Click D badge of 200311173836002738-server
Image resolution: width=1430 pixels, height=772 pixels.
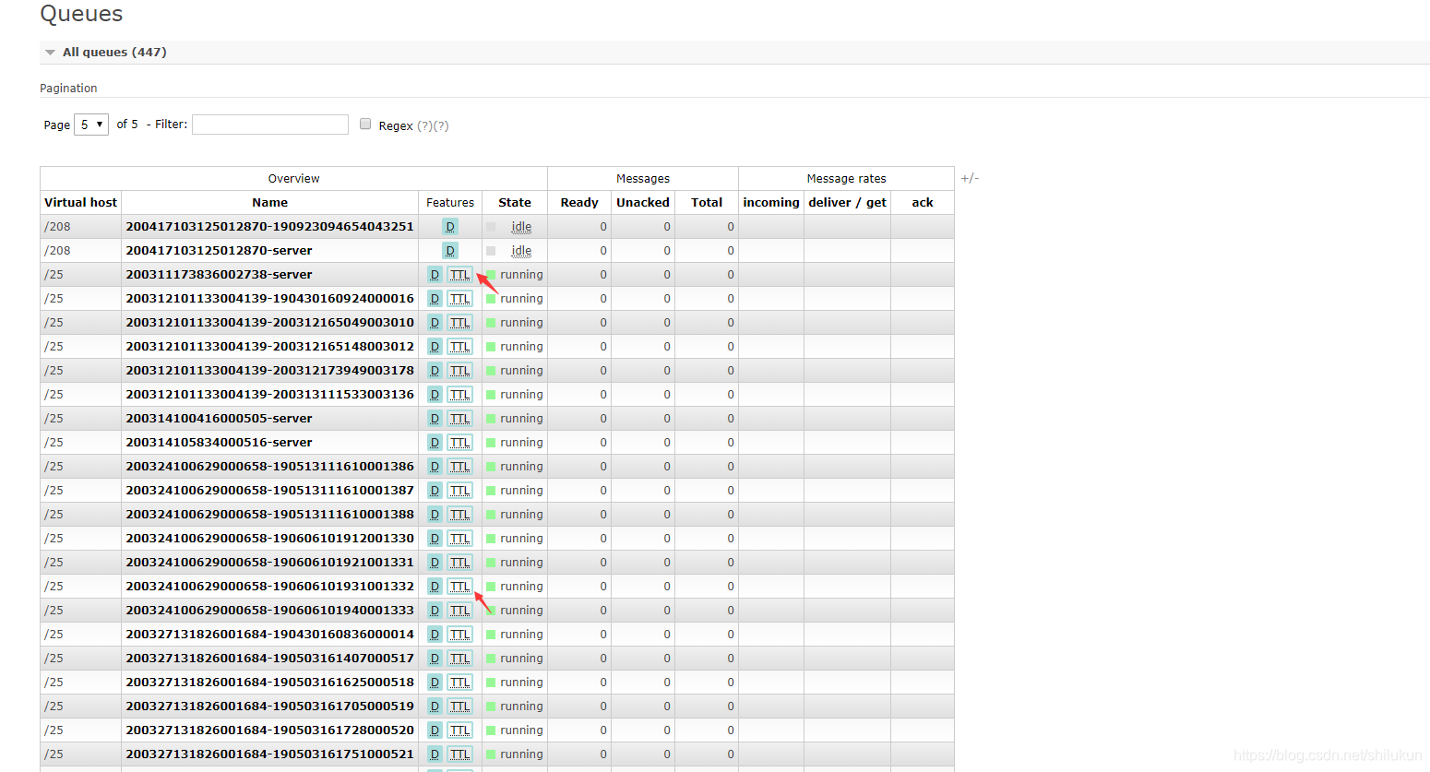pyautogui.click(x=435, y=275)
